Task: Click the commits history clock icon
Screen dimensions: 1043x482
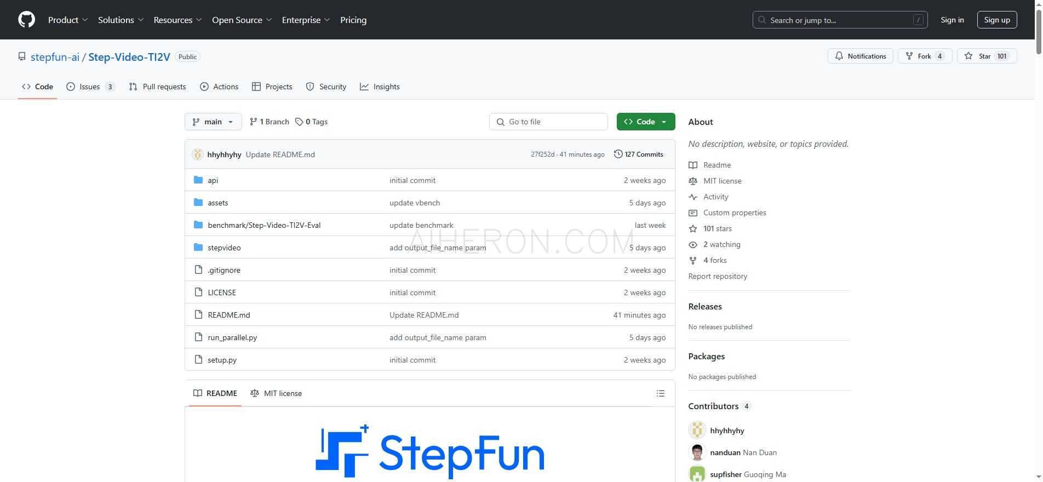Action: click(618, 154)
